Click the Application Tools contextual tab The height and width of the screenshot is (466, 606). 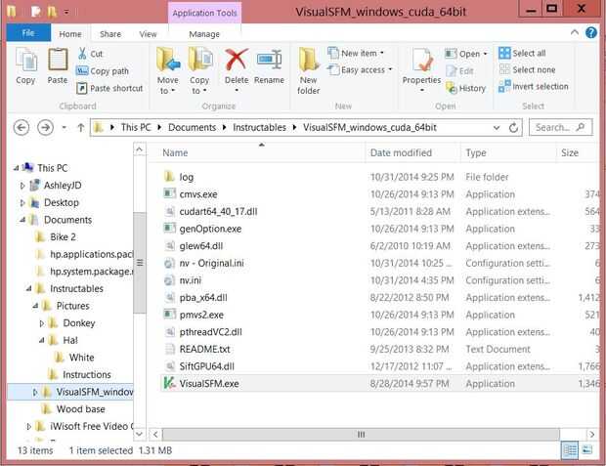[x=205, y=13]
